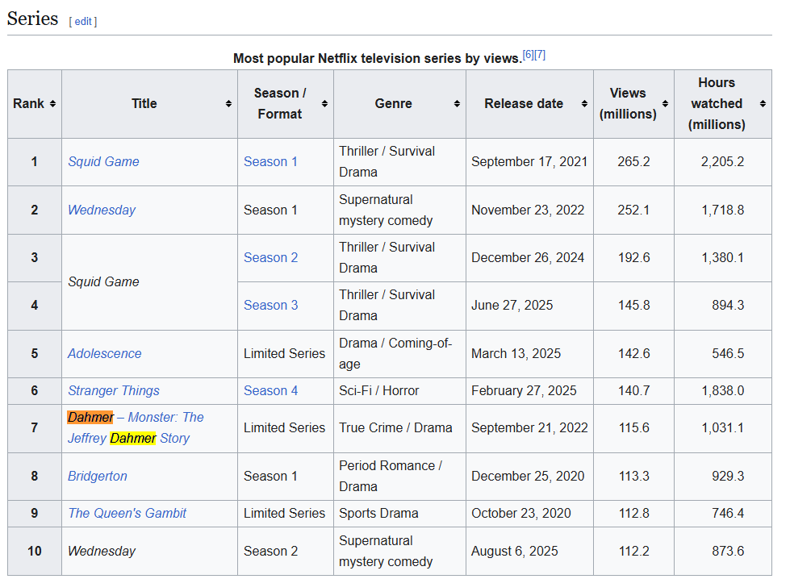The width and height of the screenshot is (790, 579).
Task: Open the Series section edit link
Action: (83, 22)
